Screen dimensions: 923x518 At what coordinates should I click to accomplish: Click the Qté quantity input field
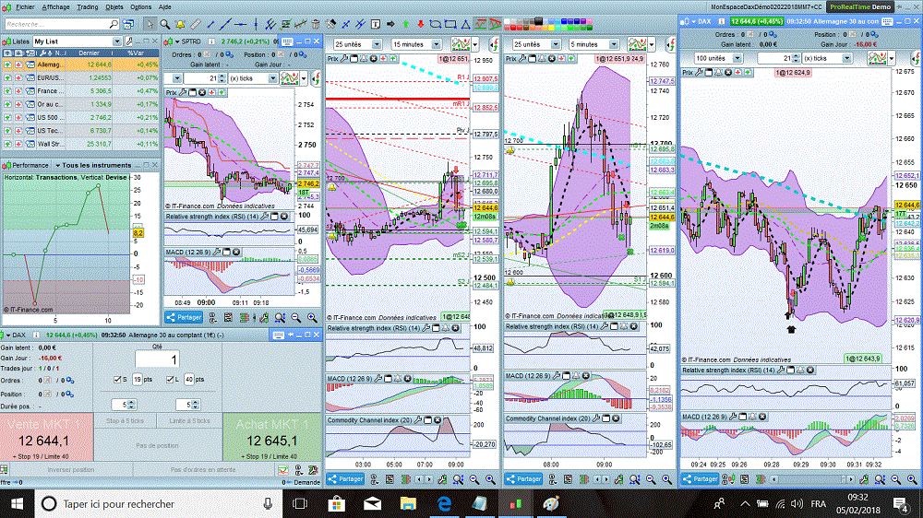tap(157, 359)
